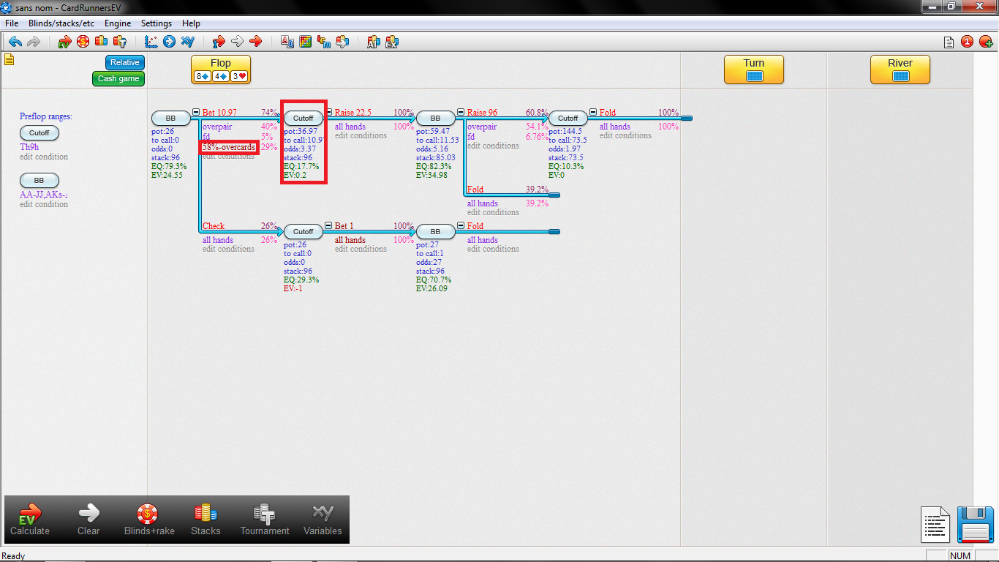Click the River card button

(900, 70)
